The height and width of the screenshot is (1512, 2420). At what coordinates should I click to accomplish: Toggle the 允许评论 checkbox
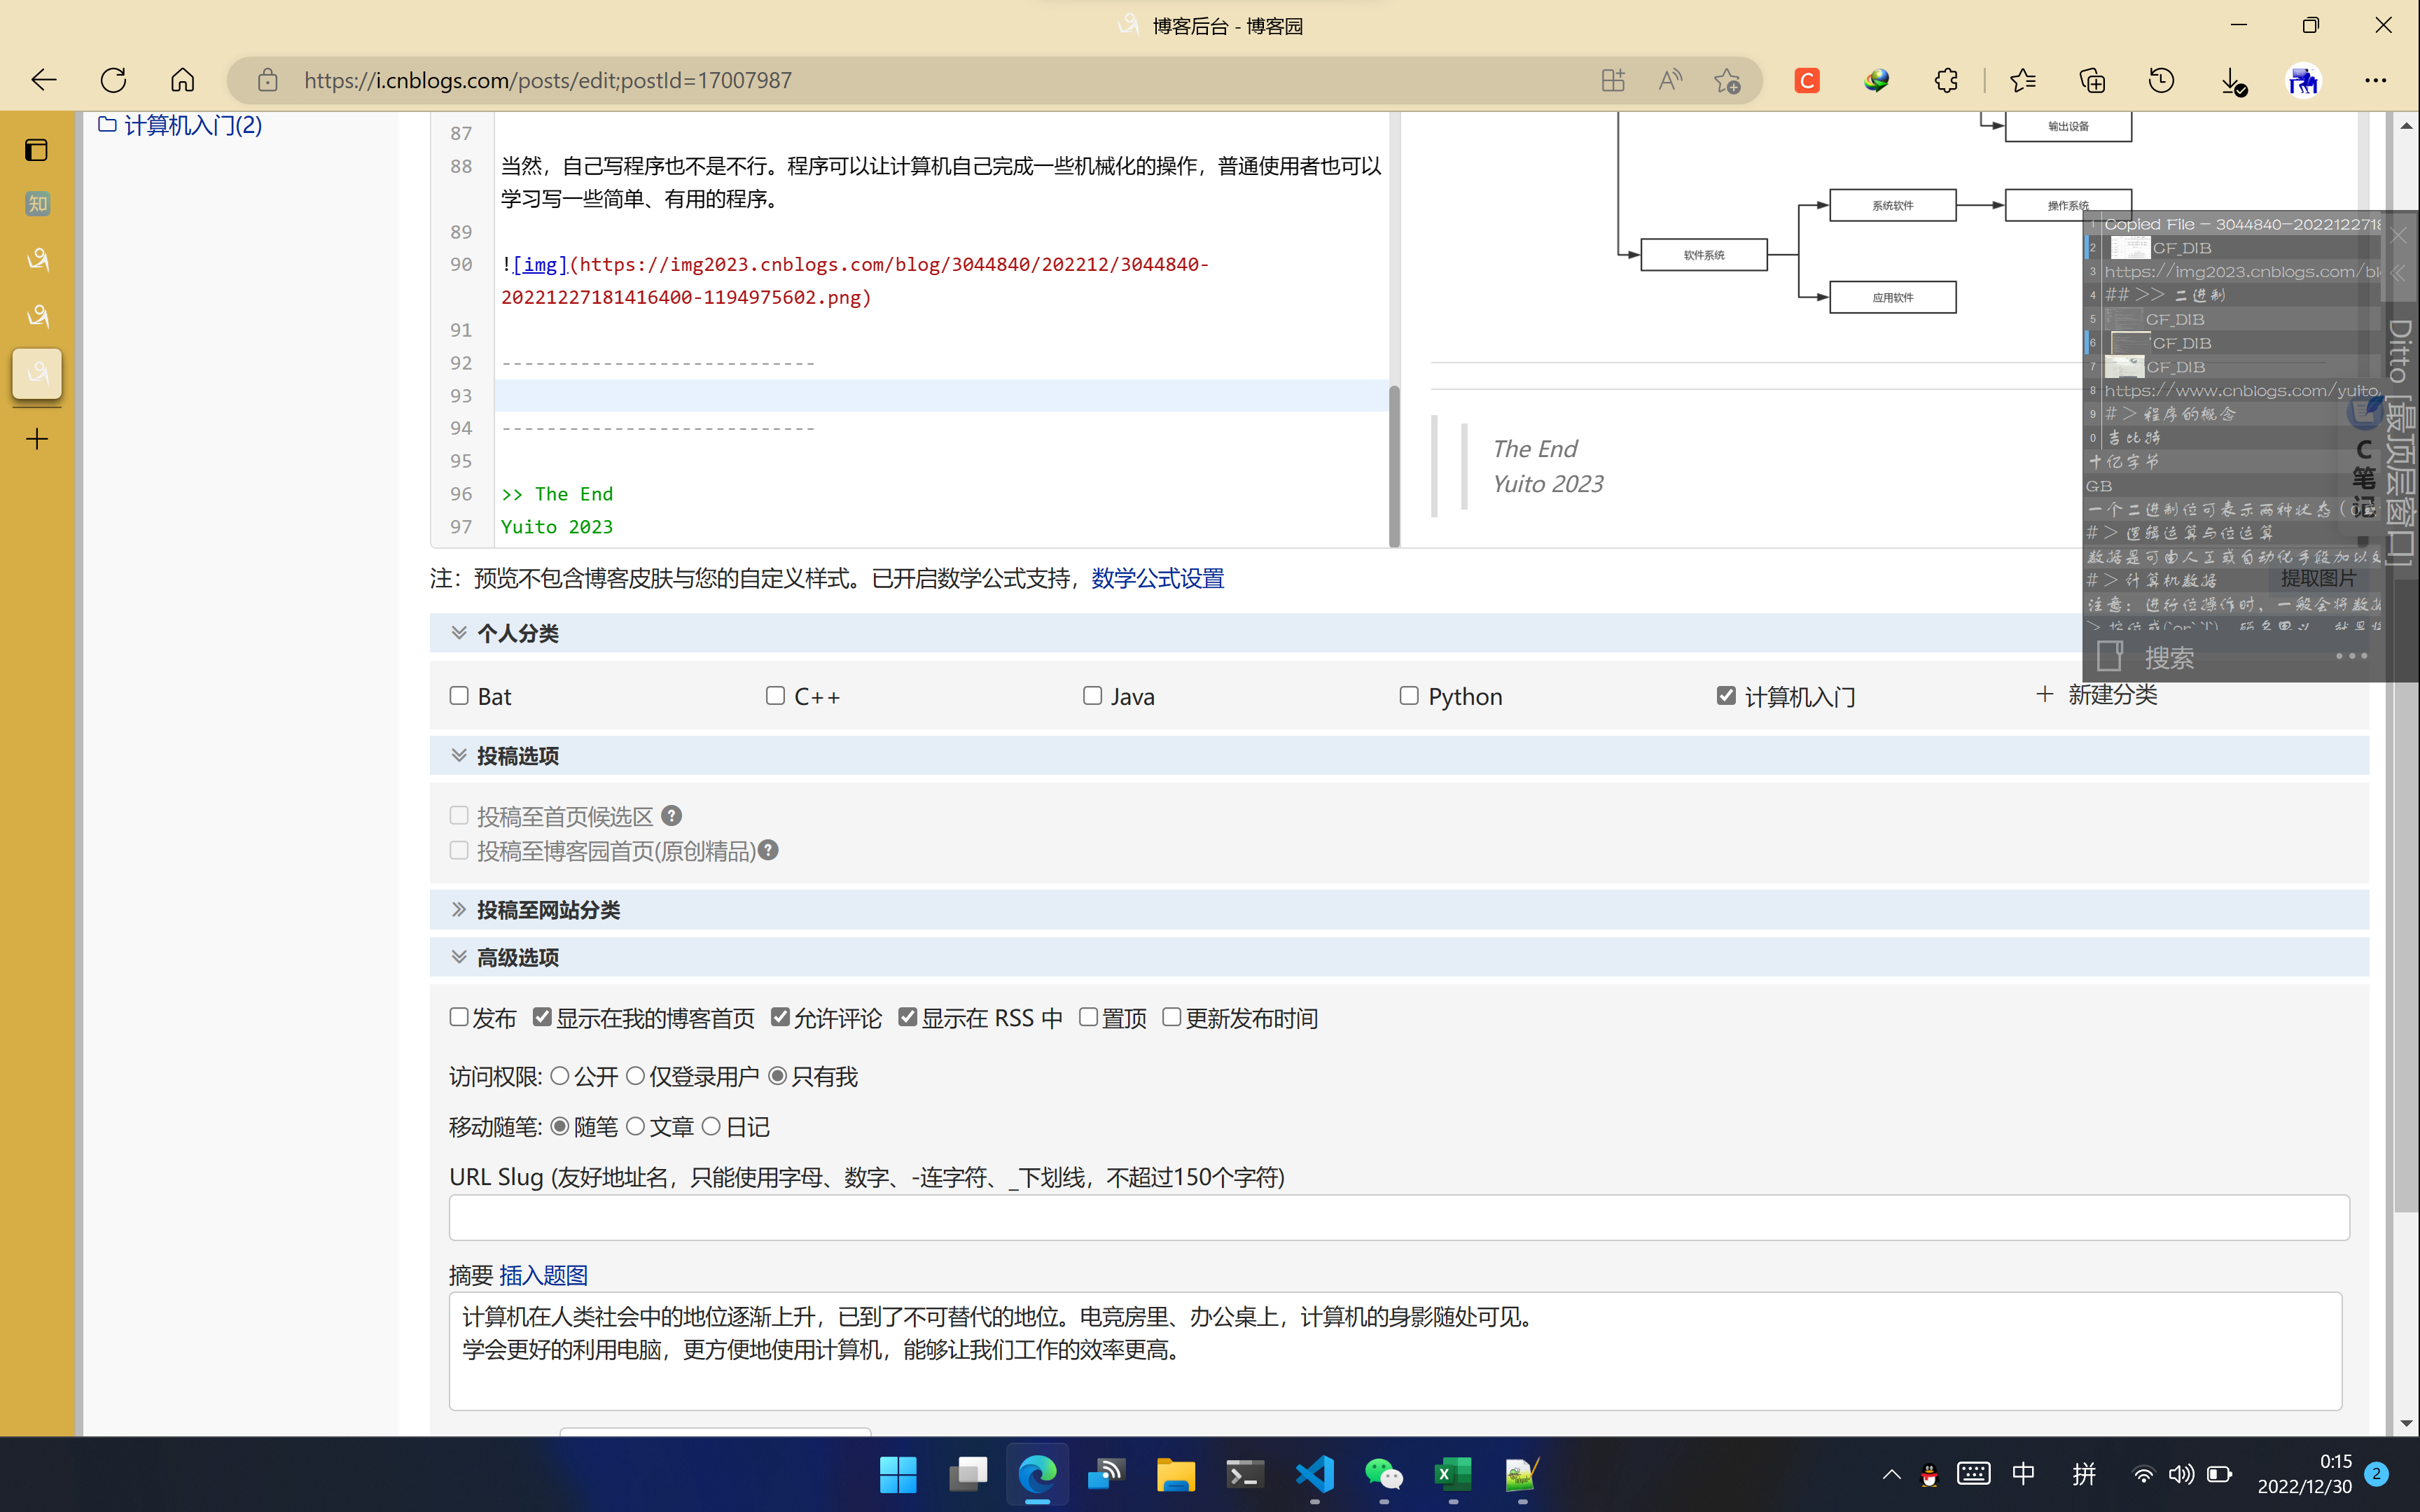[780, 1017]
